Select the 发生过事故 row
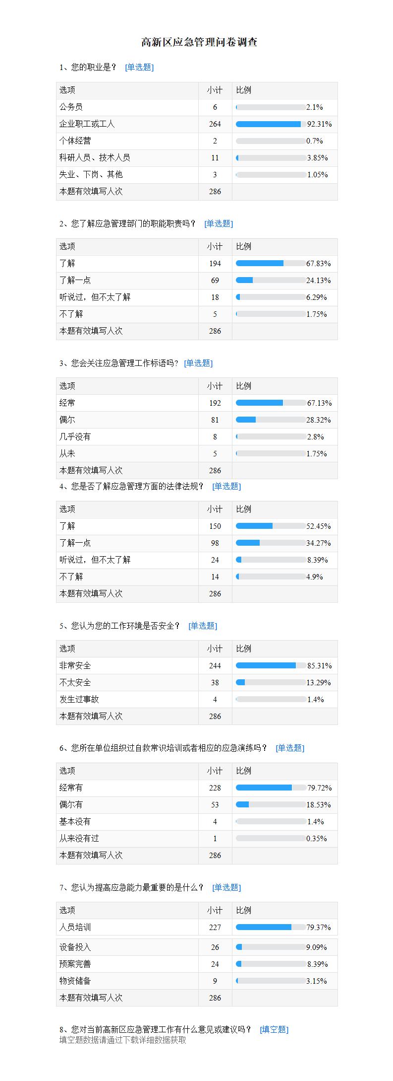This screenshot has height=1081, width=393. pyautogui.click(x=197, y=700)
